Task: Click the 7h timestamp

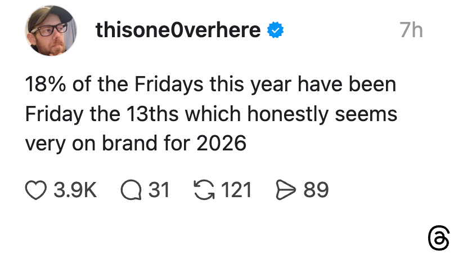Action: (411, 30)
